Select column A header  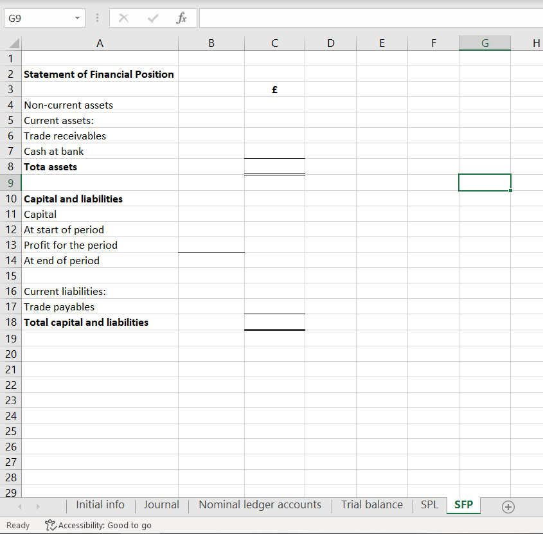(100, 43)
